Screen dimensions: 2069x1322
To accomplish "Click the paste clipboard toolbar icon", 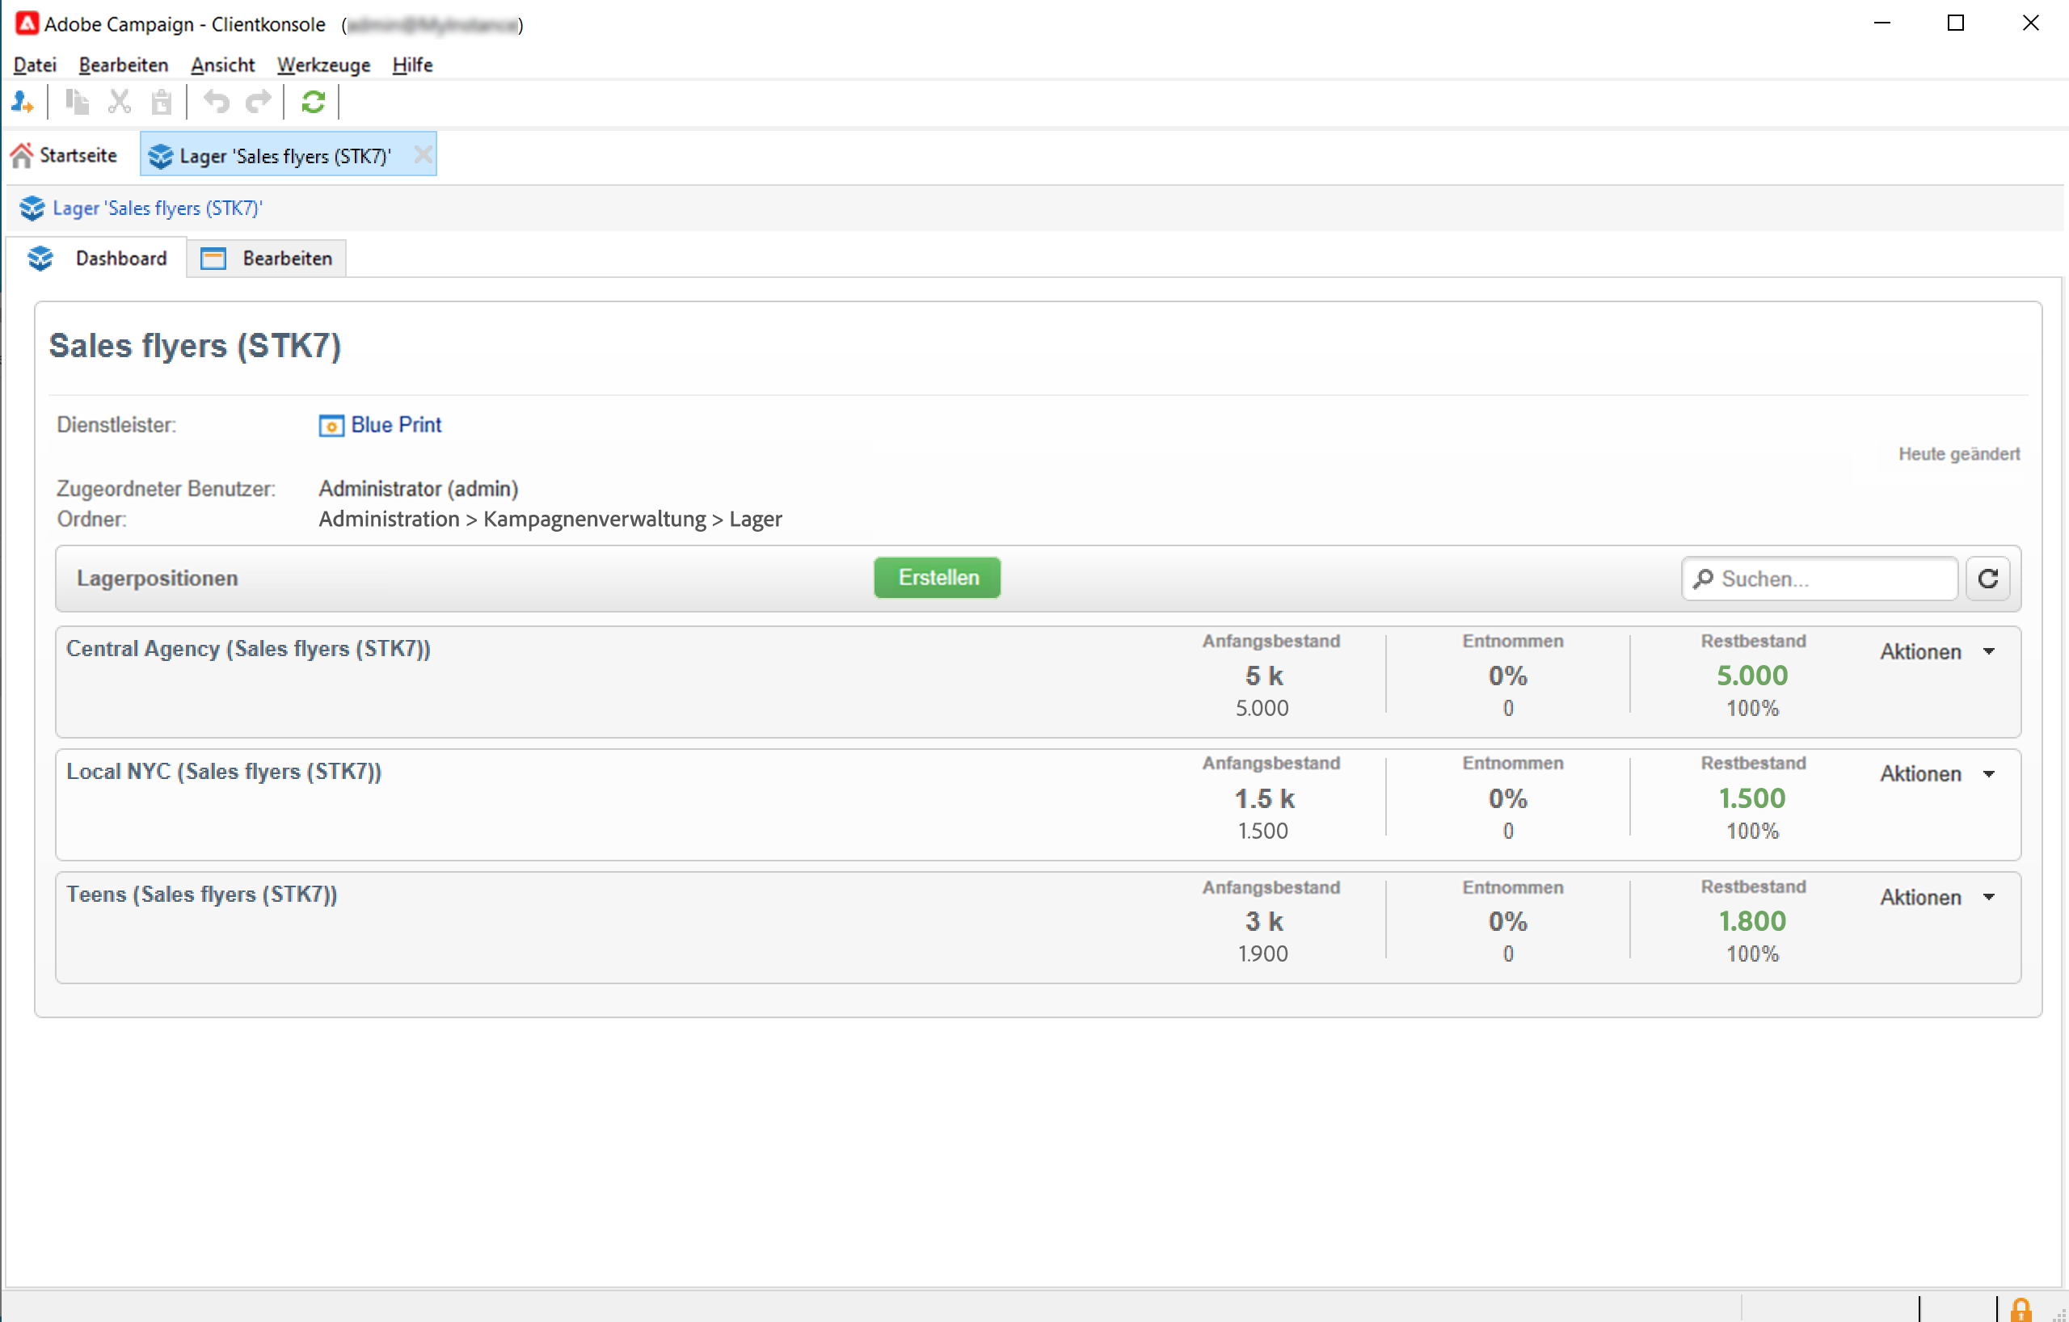I will coord(162,103).
